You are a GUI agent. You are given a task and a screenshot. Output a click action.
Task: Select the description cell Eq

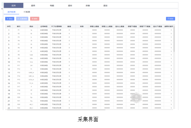tap(31, 101)
